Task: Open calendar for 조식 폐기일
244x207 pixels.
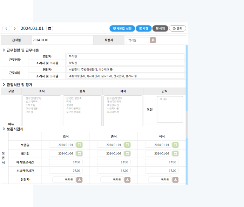Action: point(79,154)
